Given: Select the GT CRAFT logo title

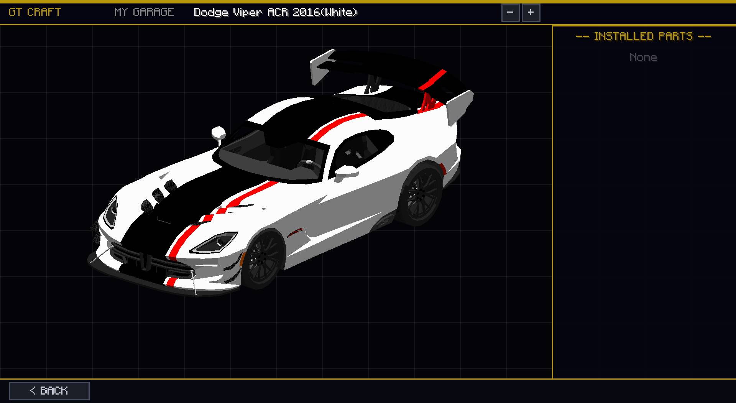Looking at the screenshot, I should 35,12.
